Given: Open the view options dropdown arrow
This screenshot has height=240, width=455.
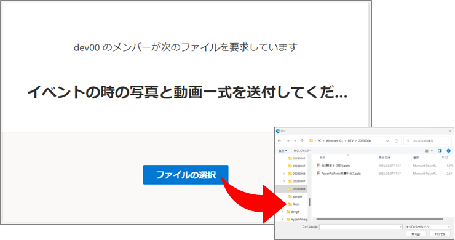Looking at the screenshot, I should pos(432,151).
